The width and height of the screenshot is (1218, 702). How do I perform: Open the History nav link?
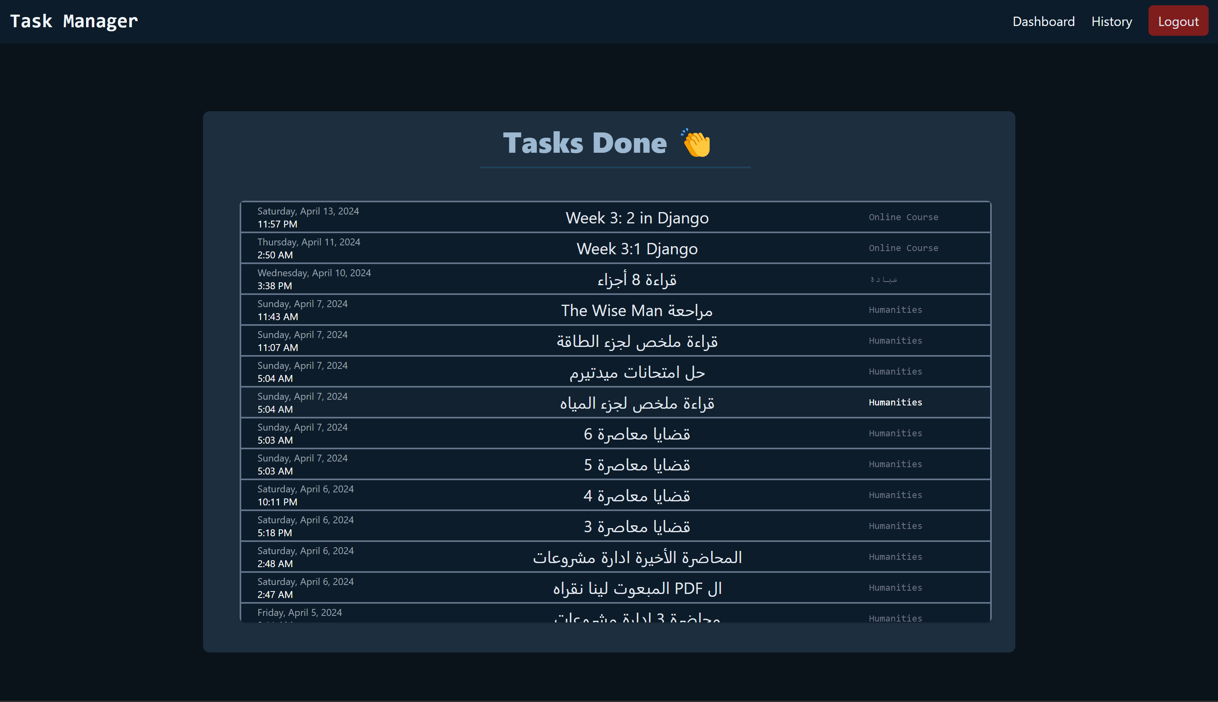1111,22
